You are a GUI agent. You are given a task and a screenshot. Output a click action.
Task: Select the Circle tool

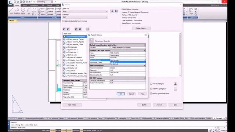23,11
